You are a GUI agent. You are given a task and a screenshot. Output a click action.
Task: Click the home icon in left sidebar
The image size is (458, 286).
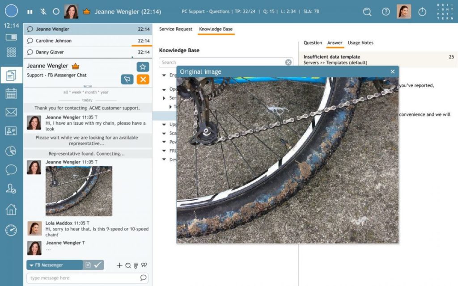[11, 209]
